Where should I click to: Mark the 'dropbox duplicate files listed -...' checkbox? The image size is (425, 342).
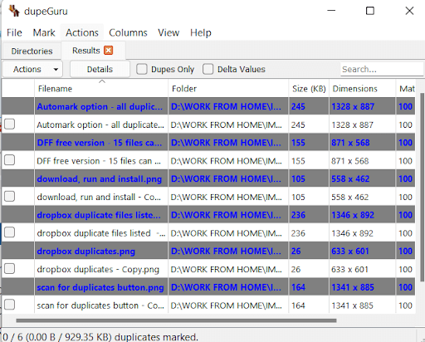(9, 232)
